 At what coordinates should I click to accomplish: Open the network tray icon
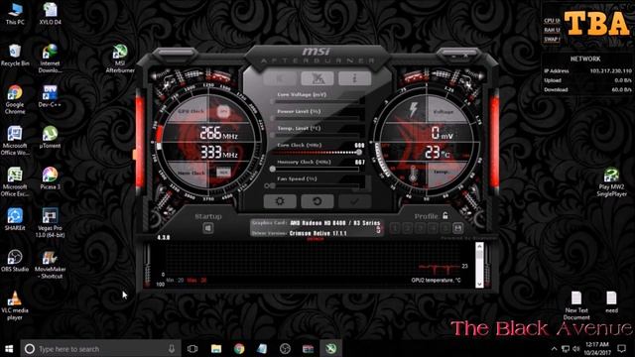click(566, 348)
